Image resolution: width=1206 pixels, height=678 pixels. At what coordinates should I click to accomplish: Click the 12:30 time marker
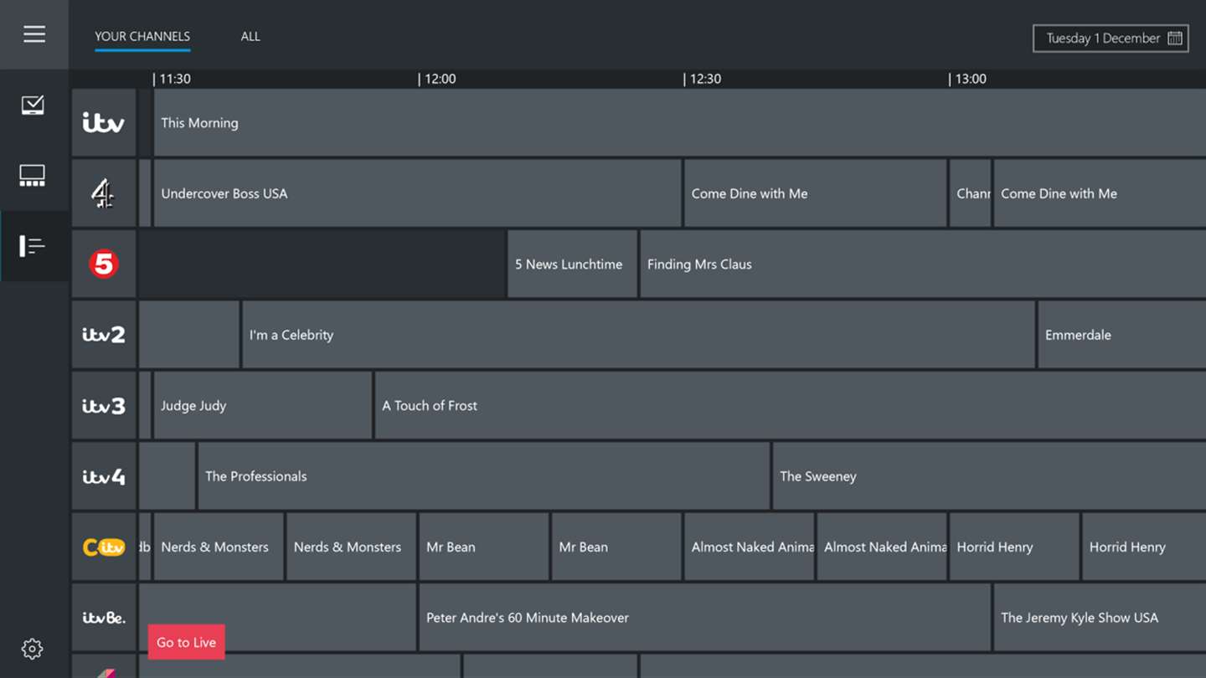coord(703,79)
